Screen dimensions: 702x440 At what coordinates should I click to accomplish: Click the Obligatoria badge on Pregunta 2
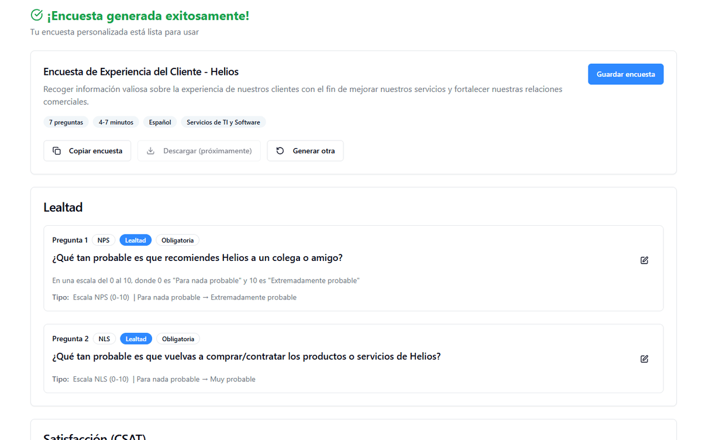point(178,339)
